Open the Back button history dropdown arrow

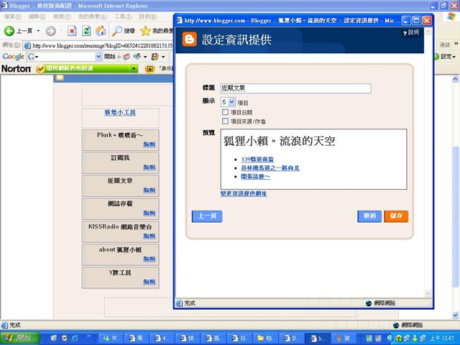(x=38, y=31)
